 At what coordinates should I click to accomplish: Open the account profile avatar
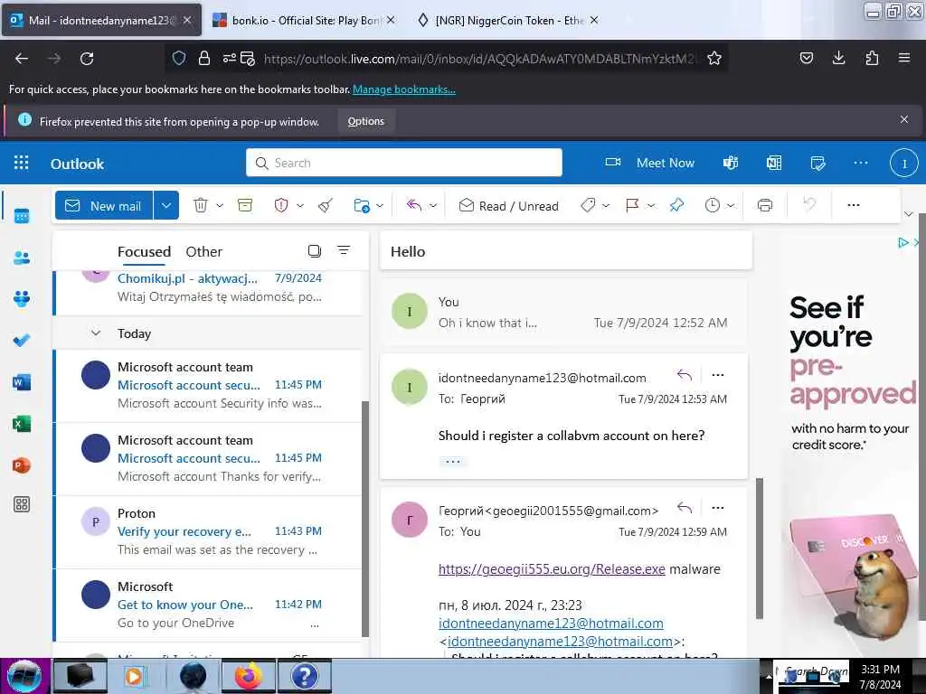[x=903, y=163]
